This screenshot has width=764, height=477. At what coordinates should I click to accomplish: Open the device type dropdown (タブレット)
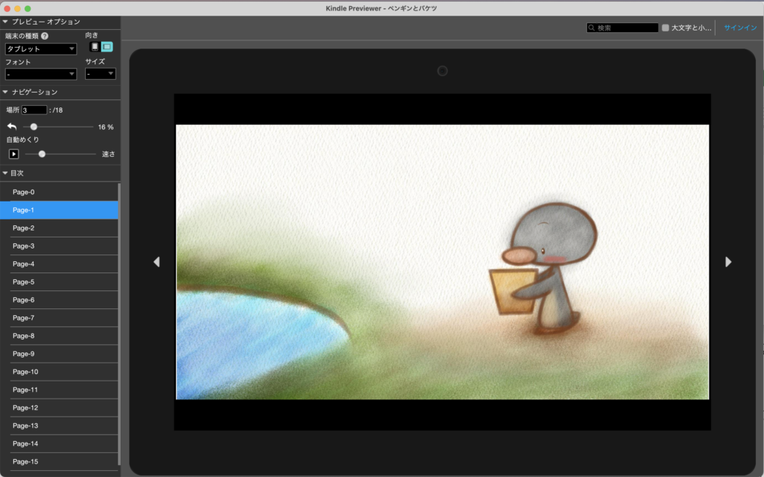click(41, 49)
